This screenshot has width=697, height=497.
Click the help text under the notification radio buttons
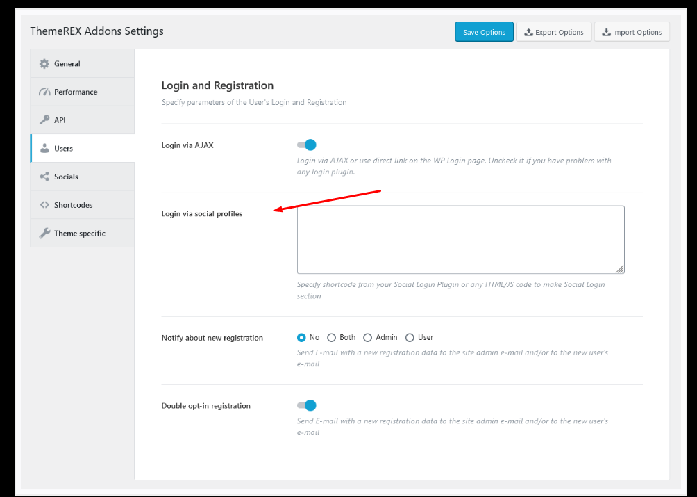[453, 358]
